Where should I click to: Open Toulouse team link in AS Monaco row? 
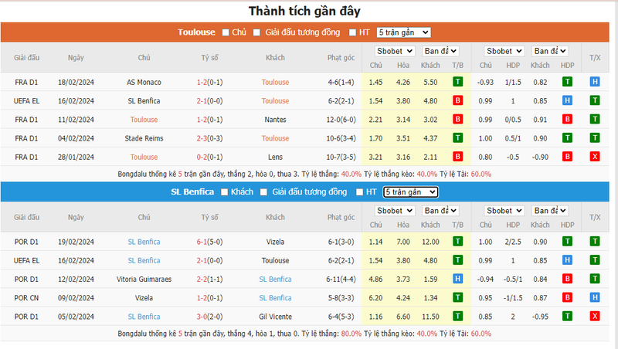275,83
